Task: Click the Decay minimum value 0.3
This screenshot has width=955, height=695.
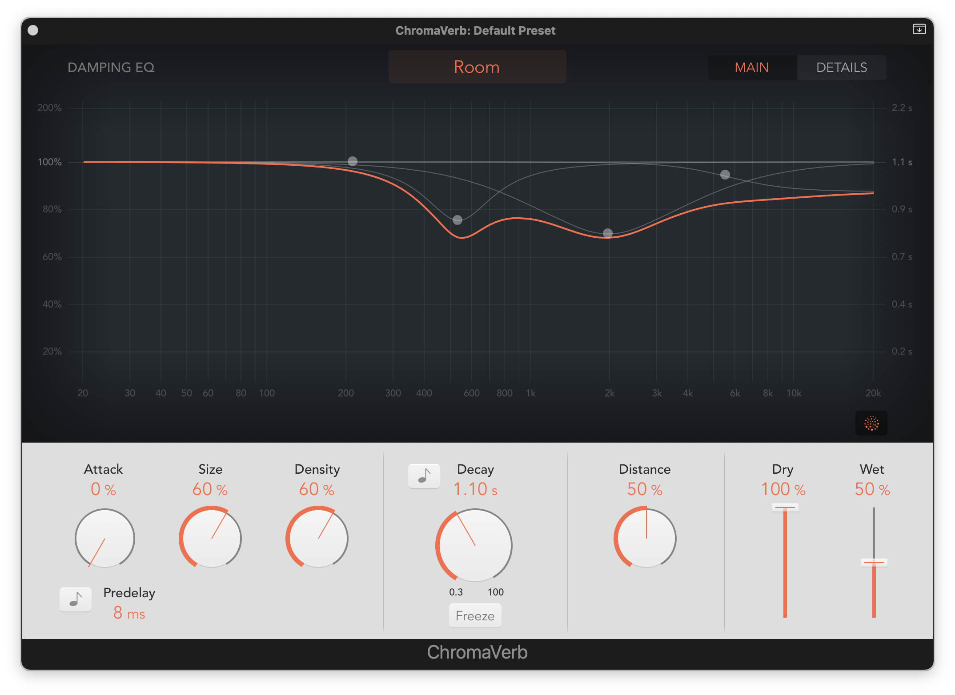Action: 456,592
